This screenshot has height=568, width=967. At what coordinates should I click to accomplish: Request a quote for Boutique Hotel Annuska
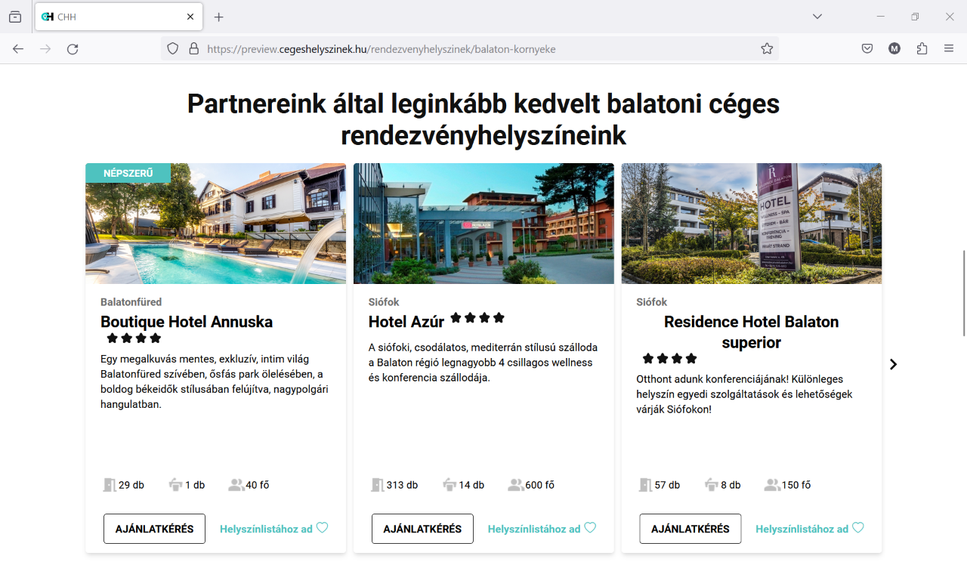(154, 529)
